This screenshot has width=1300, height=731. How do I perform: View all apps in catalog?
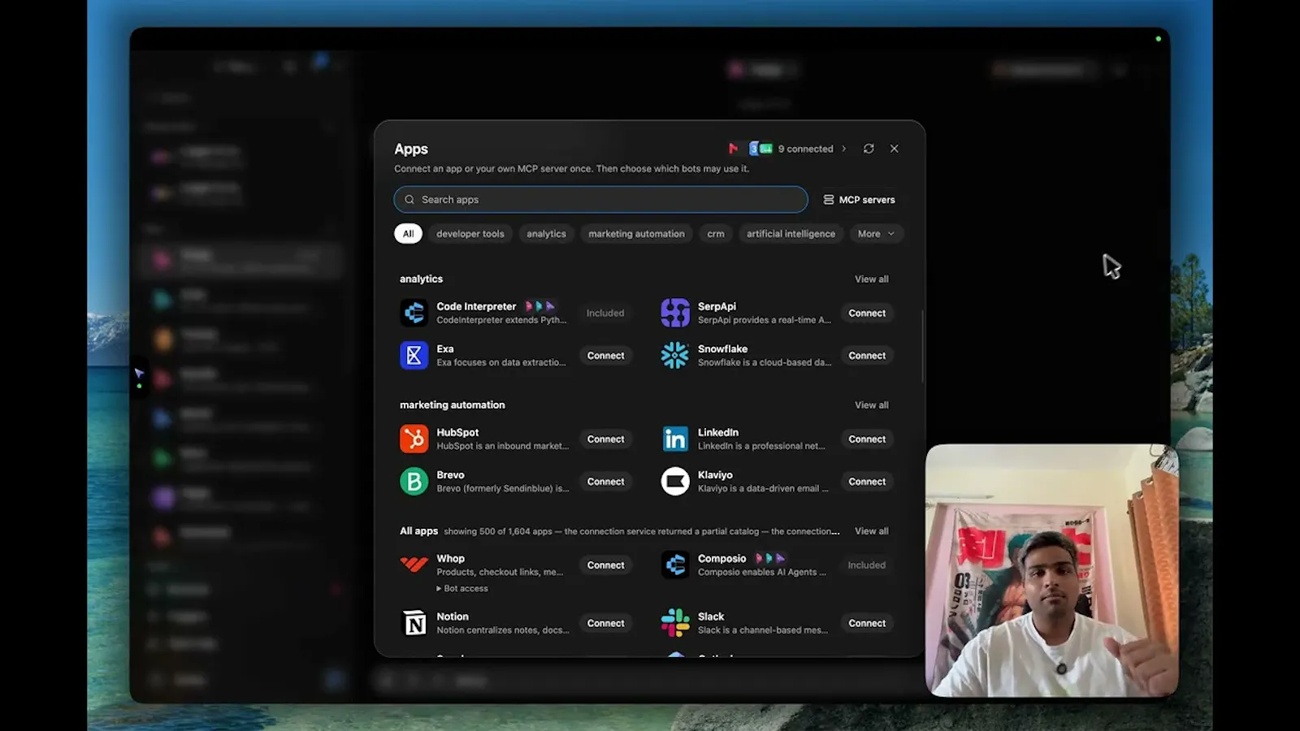[871, 531]
